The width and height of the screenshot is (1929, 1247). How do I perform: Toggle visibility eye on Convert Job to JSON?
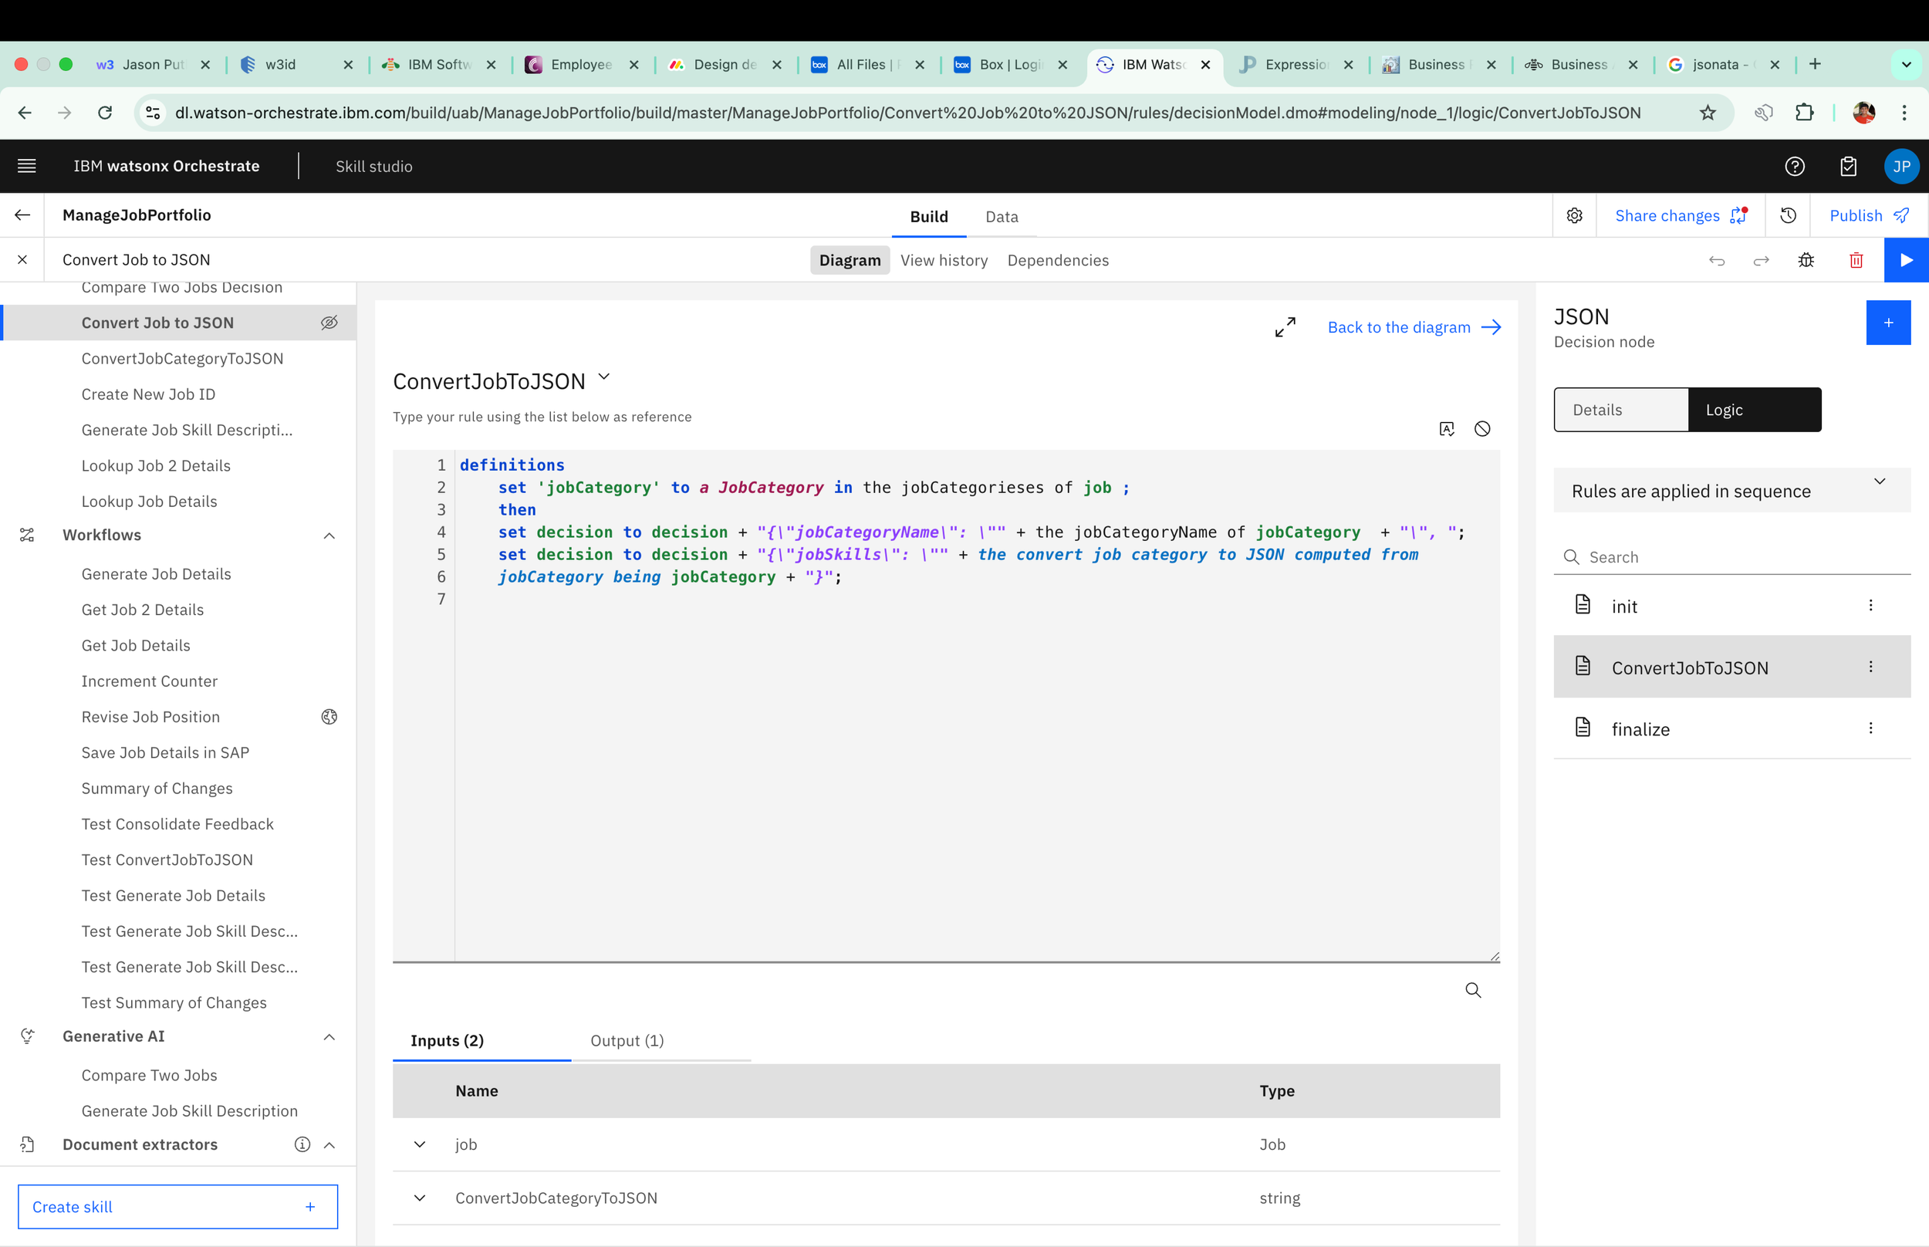pyautogui.click(x=329, y=323)
